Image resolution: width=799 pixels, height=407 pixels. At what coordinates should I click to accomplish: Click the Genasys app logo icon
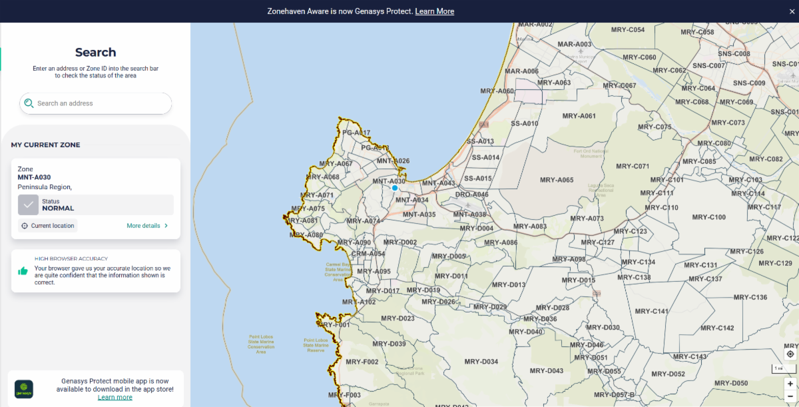click(24, 389)
